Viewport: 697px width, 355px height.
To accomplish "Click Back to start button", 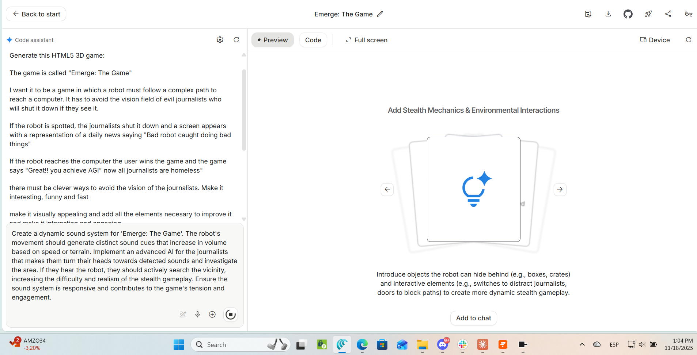I will click(36, 14).
